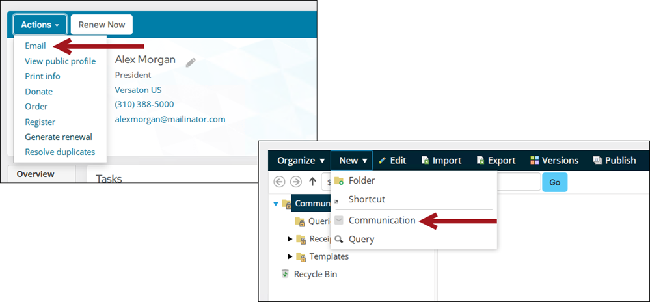
Task: Choose Email from the Actions menu
Action: 35,46
